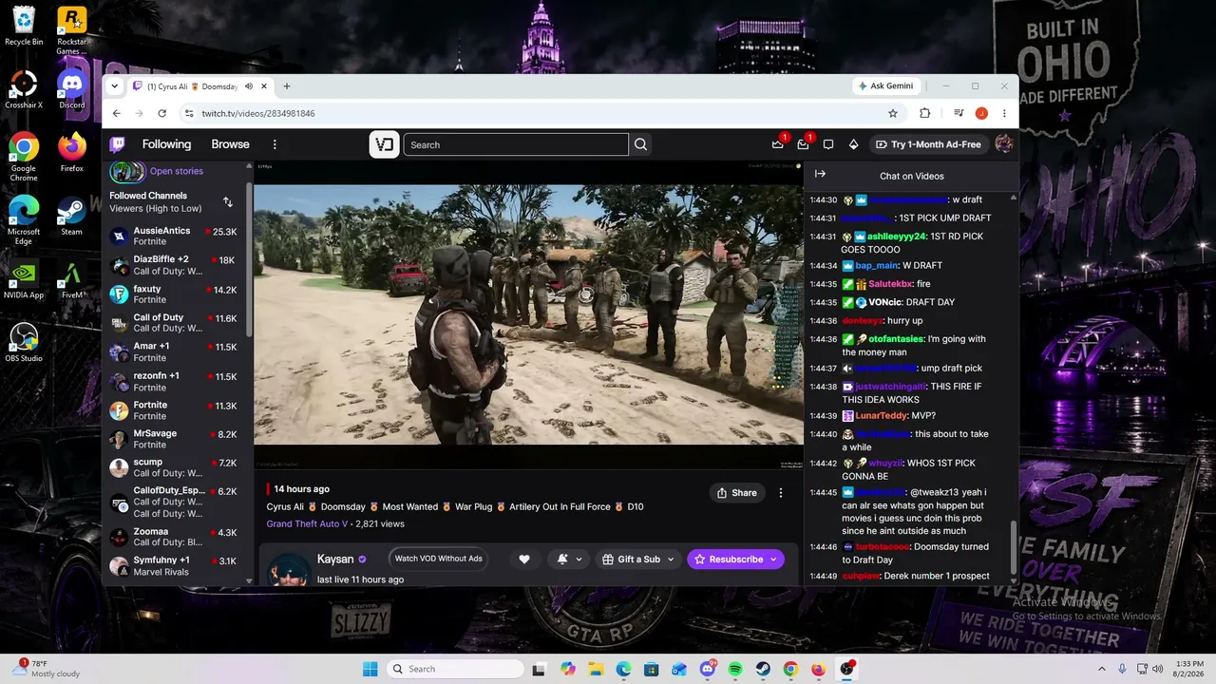1216x684 pixels.
Task: Click the sort followed channels icon
Action: 228,201
